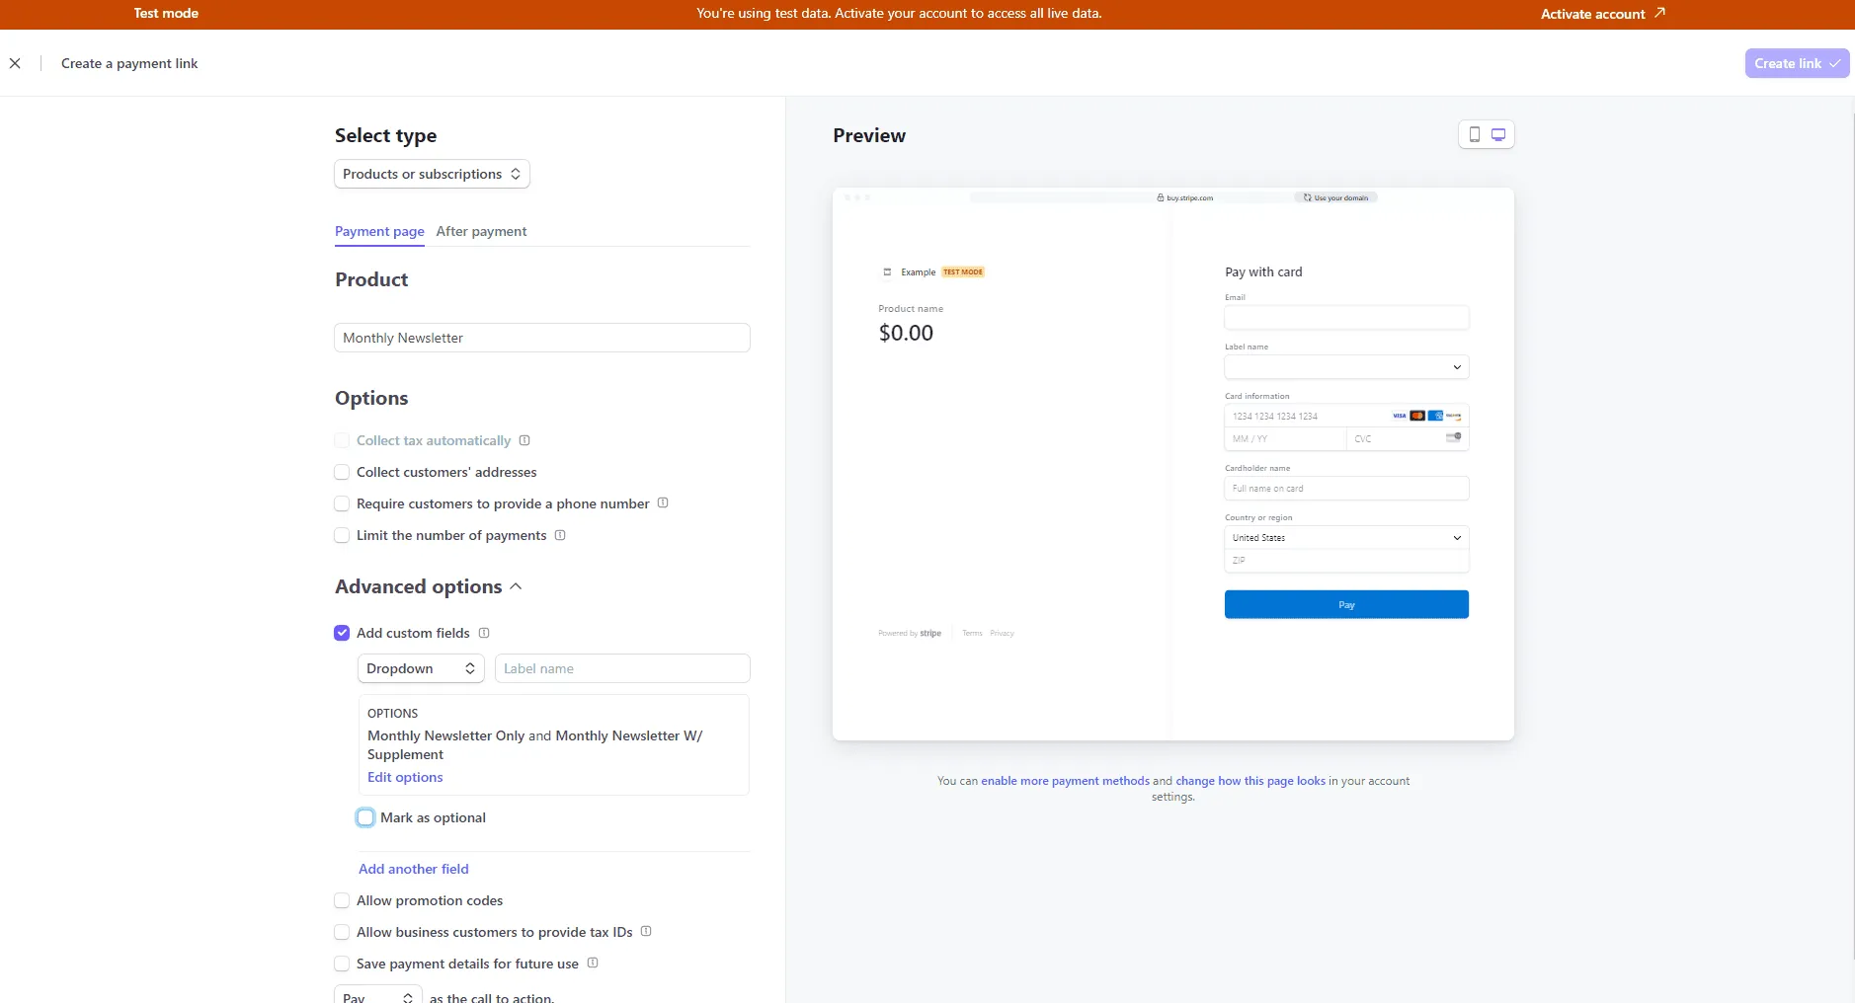Viewport: 1855px width, 1003px height.
Task: Switch to the After payment tab
Action: click(x=482, y=231)
